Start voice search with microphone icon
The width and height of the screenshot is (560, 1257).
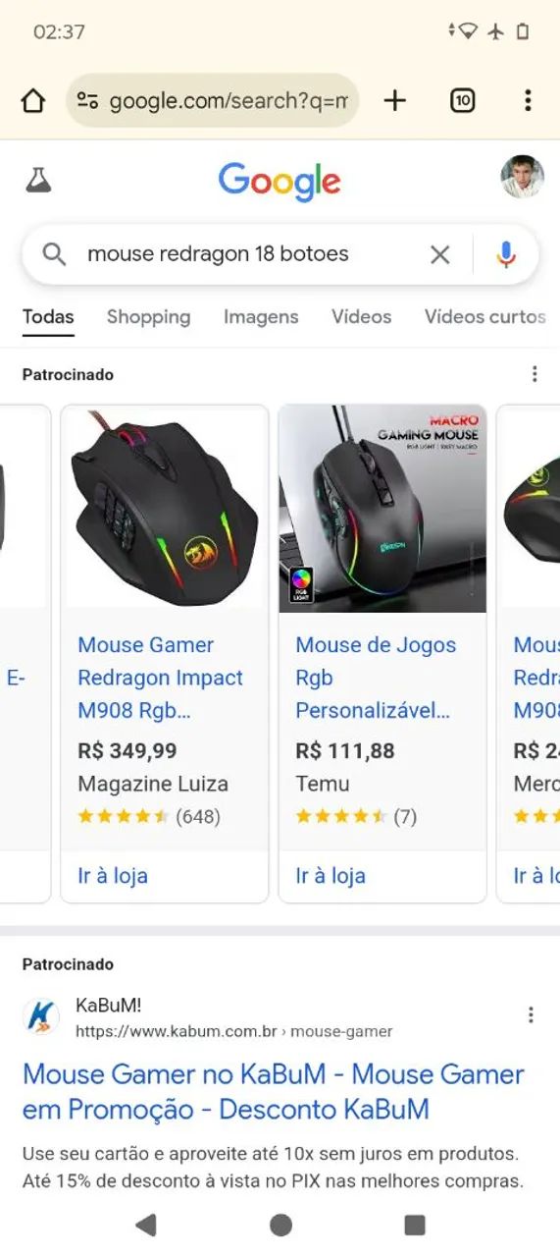(506, 254)
